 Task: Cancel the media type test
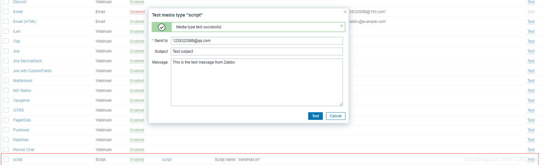click(336, 116)
